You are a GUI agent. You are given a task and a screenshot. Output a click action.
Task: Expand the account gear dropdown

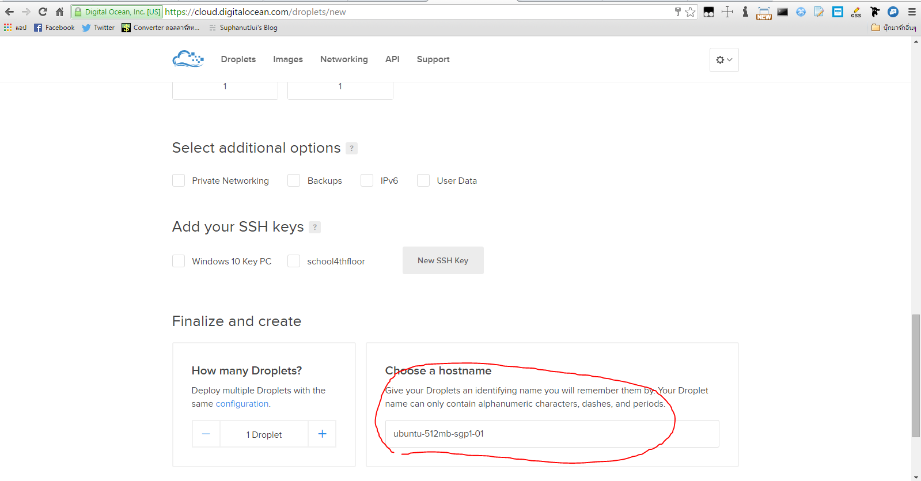pos(724,60)
